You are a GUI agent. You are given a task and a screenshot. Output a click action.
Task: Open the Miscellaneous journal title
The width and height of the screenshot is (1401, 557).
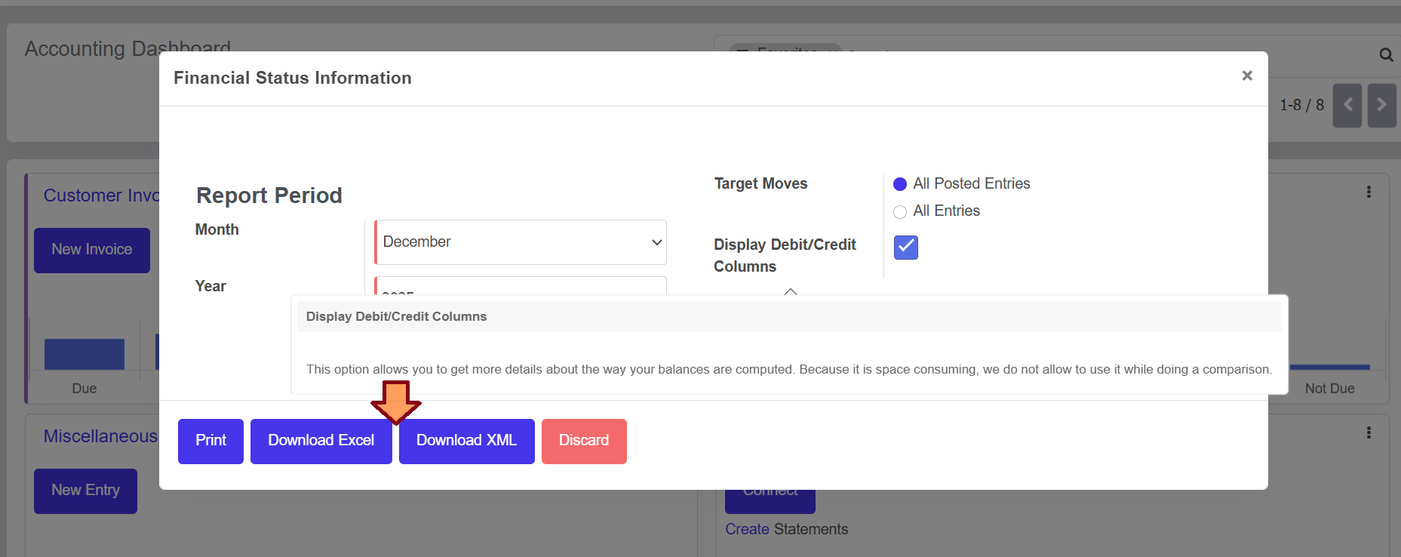point(100,436)
